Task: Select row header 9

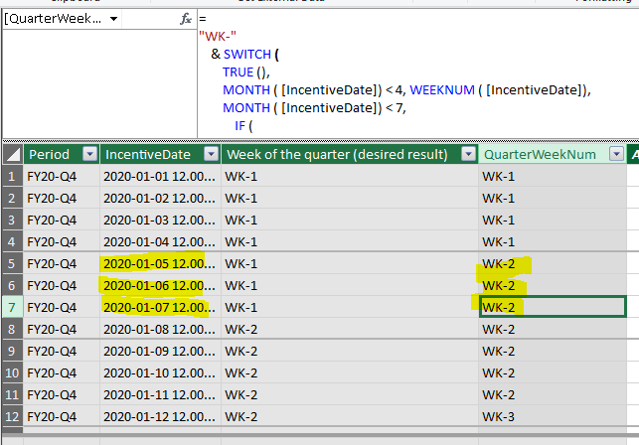Action: coord(13,351)
